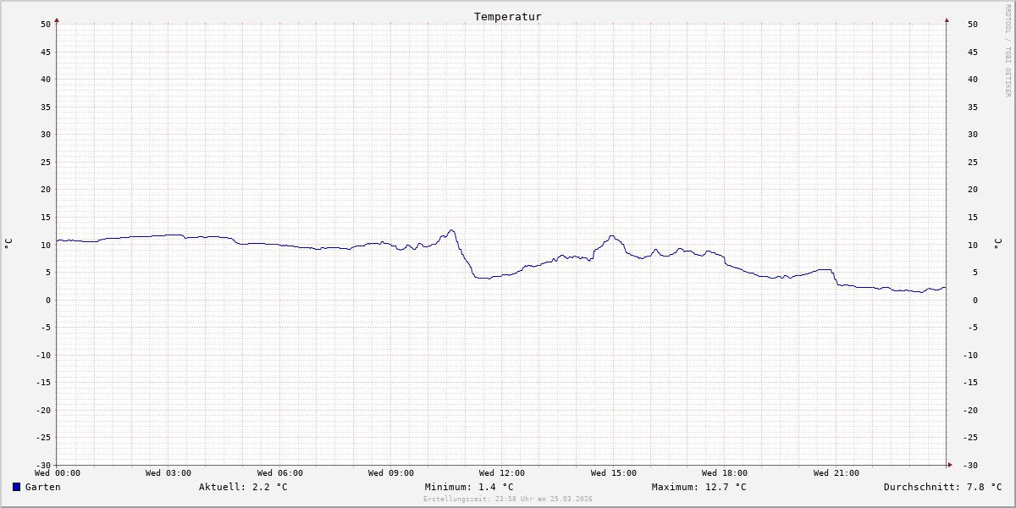
Task: Select the Garten legend label
Action: pyautogui.click(x=43, y=487)
